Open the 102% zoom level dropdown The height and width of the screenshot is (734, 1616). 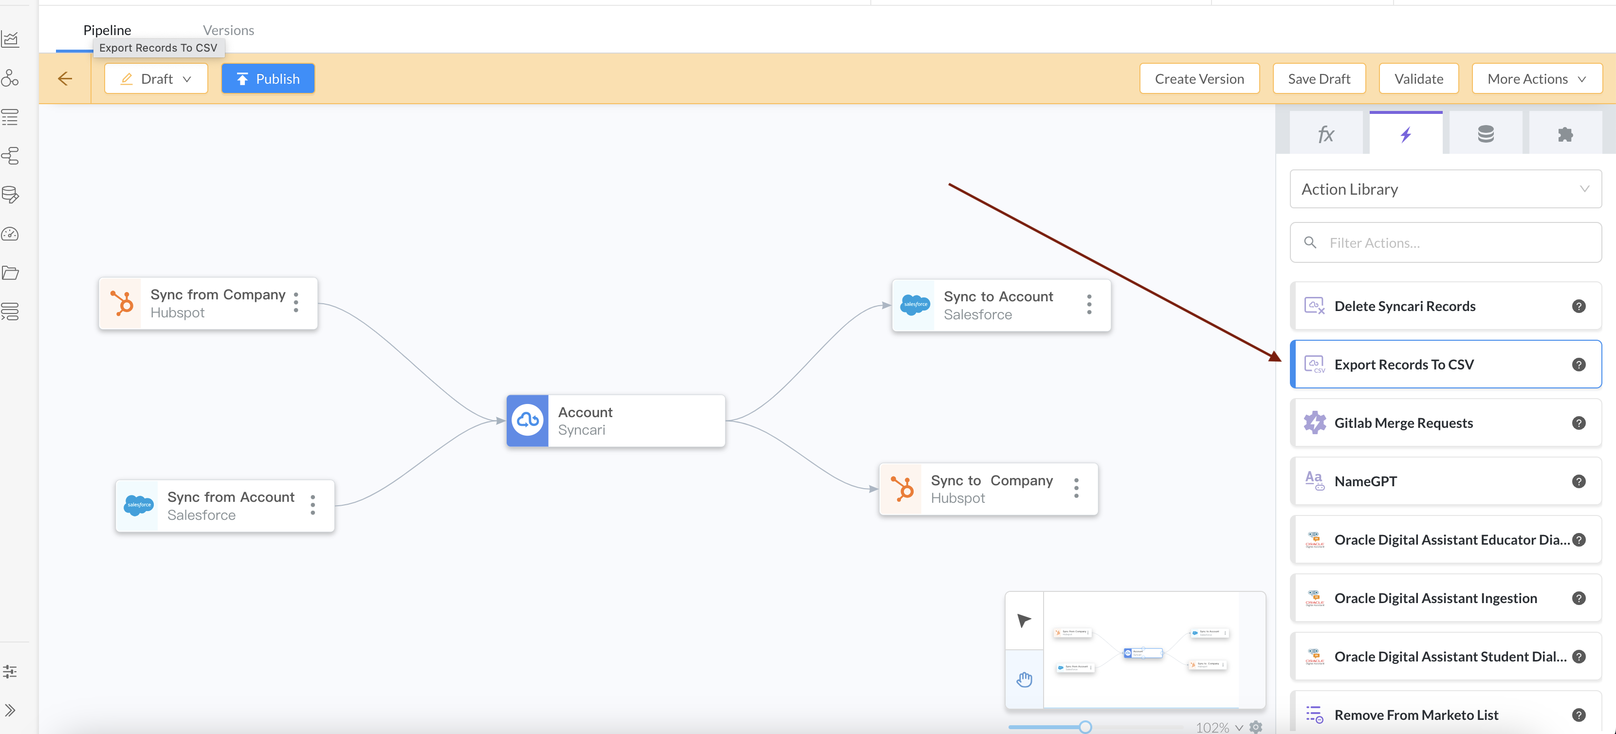click(x=1219, y=727)
